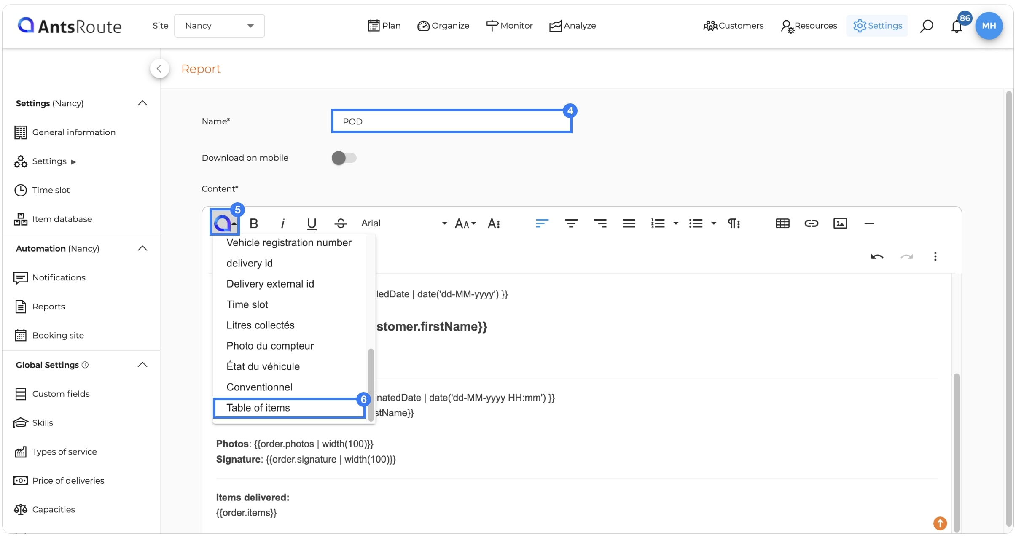Select Litres collectés variable
Image resolution: width=1016 pixels, height=538 pixels.
tap(289, 325)
